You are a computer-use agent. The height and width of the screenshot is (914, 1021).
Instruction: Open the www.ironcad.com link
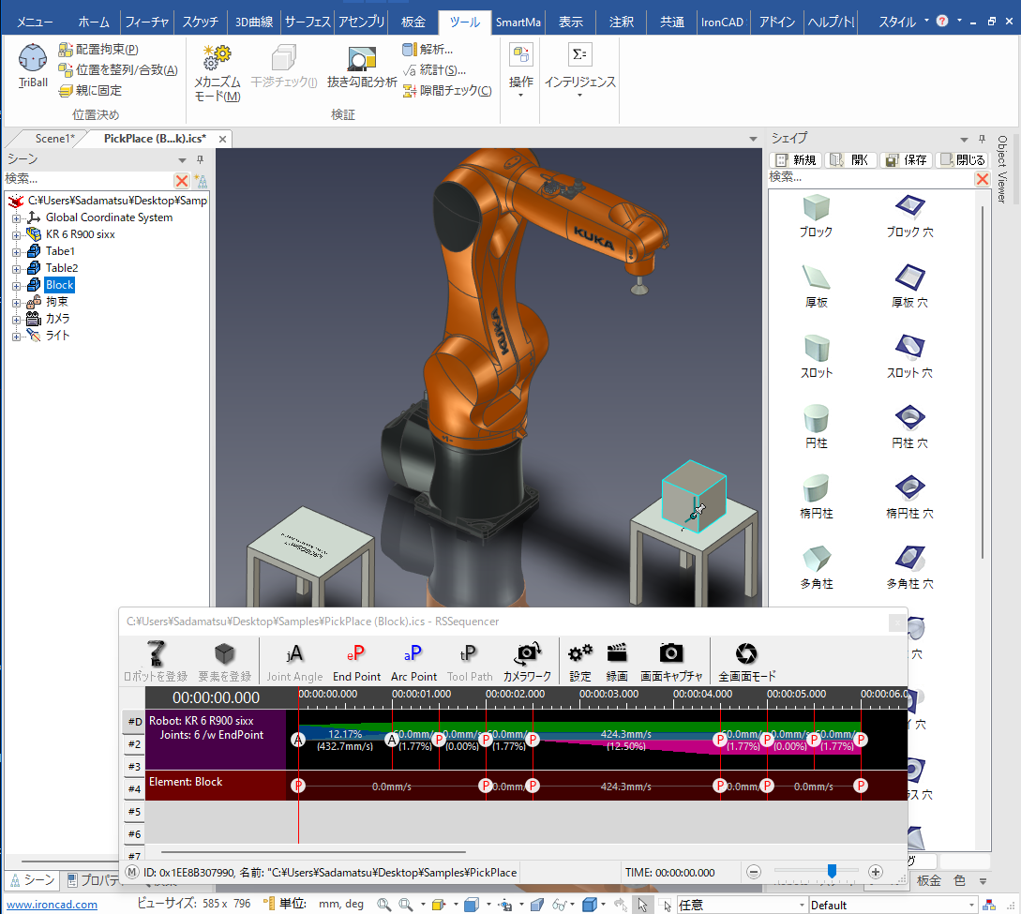[x=53, y=905]
